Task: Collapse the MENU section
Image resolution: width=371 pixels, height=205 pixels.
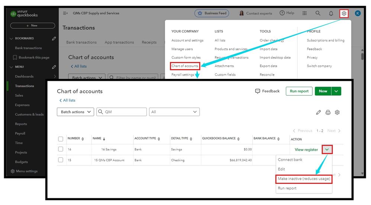Action: pyautogui.click(x=11, y=67)
